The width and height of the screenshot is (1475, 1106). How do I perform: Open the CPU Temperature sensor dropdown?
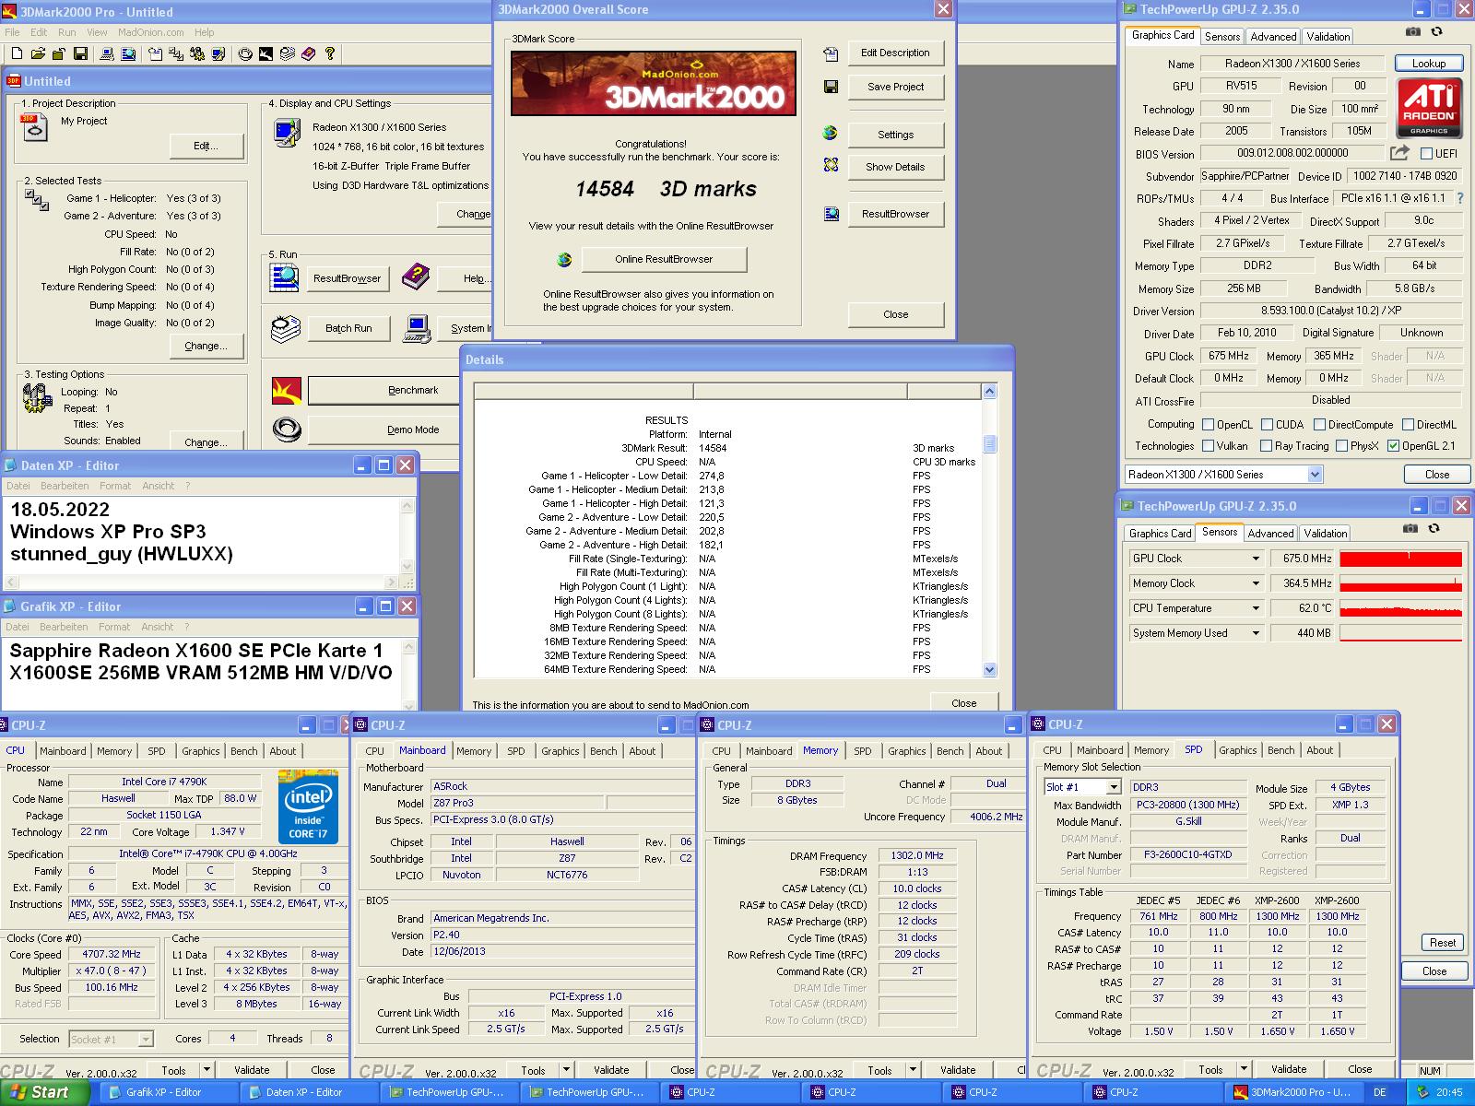point(1255,608)
